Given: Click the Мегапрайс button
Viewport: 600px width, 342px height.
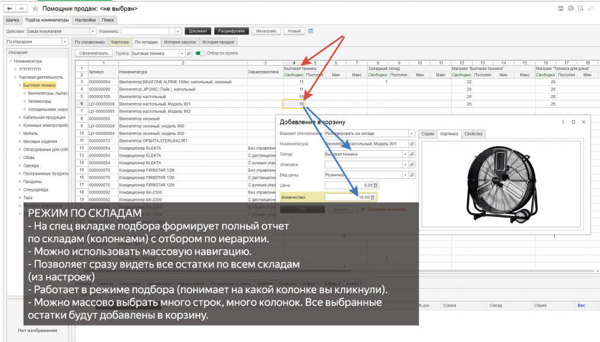Looking at the screenshot, I should point(267,31).
